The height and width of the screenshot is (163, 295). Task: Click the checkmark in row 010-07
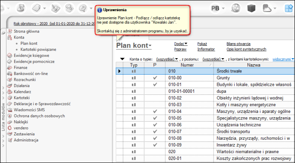[x=155, y=132]
